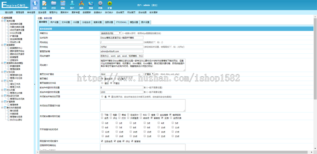Click the 网站简介 text area
The width and height of the screenshot is (317, 154).
143,65
